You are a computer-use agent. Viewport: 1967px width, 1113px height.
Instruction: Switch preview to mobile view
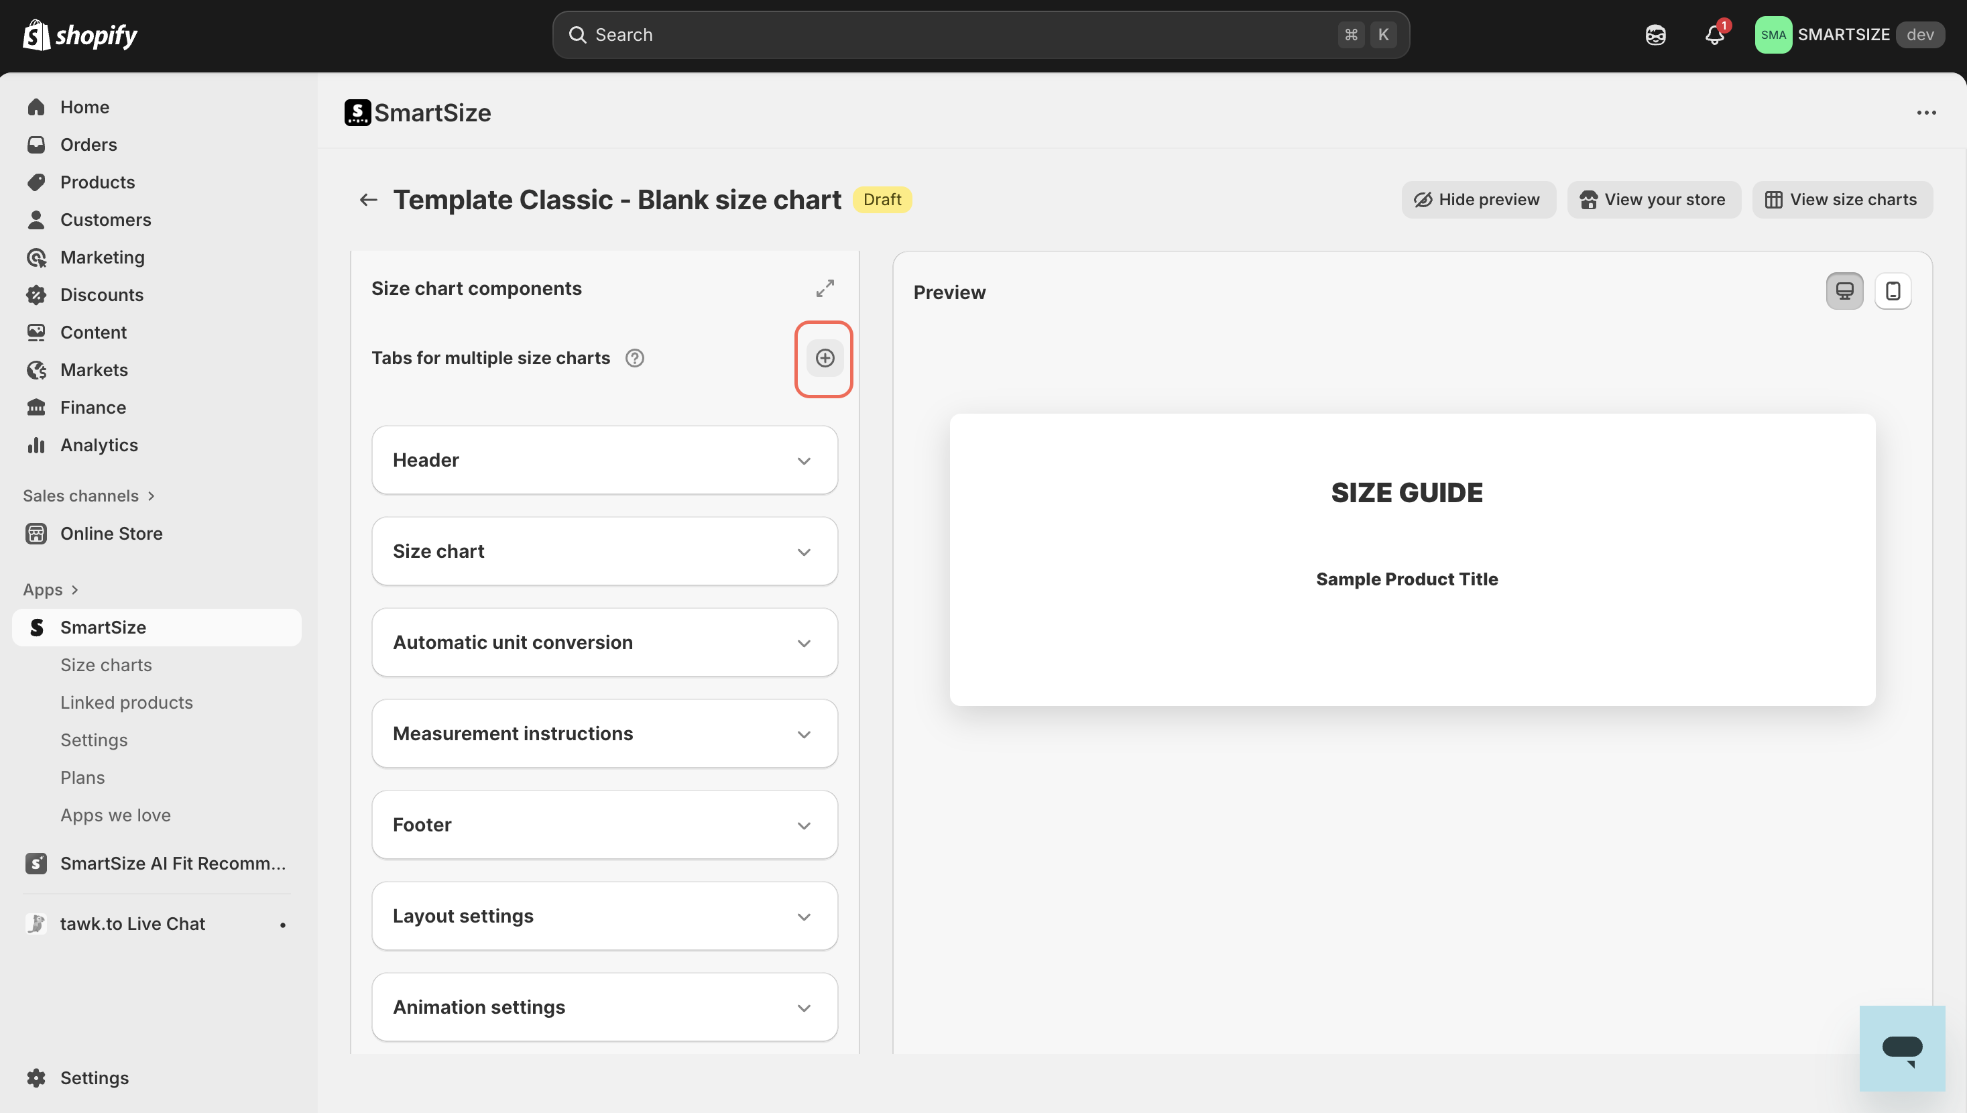[x=1892, y=291]
